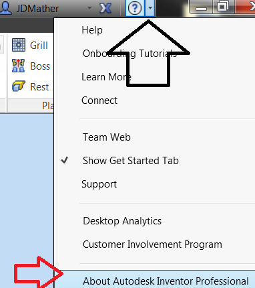
Task: Choose Help from the menu
Action: (x=92, y=30)
